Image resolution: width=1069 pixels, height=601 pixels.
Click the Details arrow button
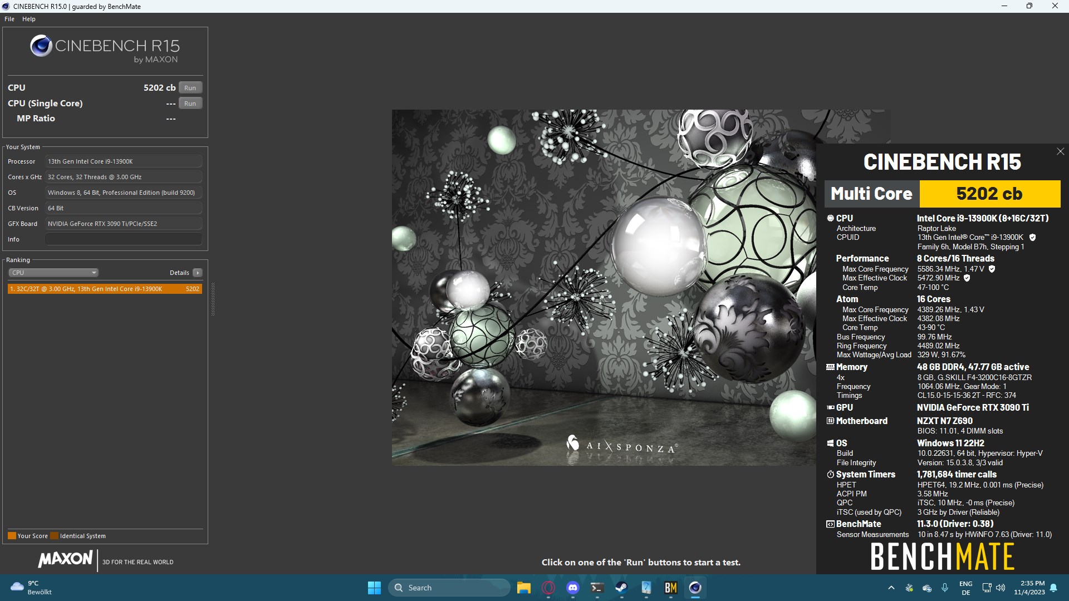pyautogui.click(x=198, y=273)
